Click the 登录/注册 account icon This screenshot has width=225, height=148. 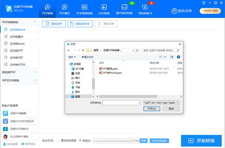(174, 11)
